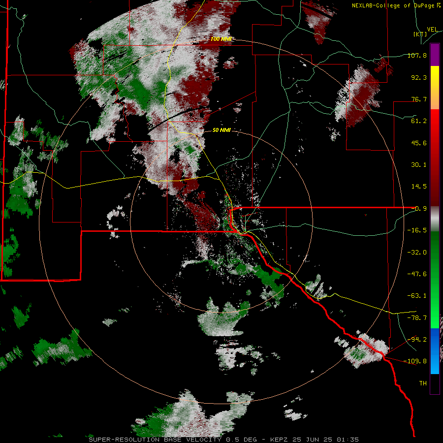
Task: Click the purple segment of the color bar
Action: 435,55
